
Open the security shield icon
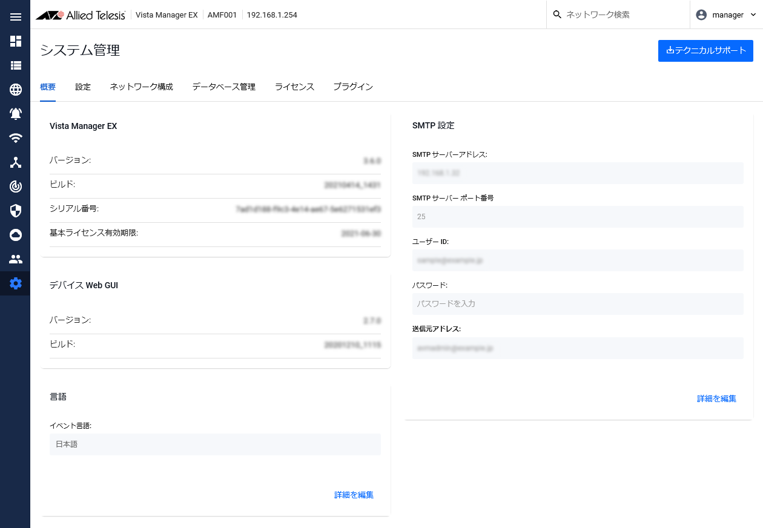coord(16,211)
